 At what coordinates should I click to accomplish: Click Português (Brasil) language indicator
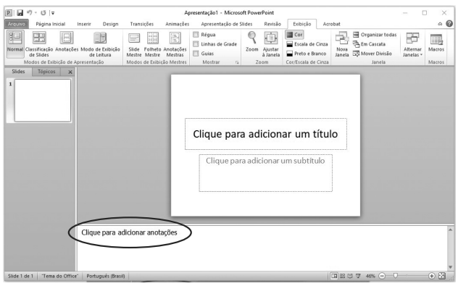106,276
